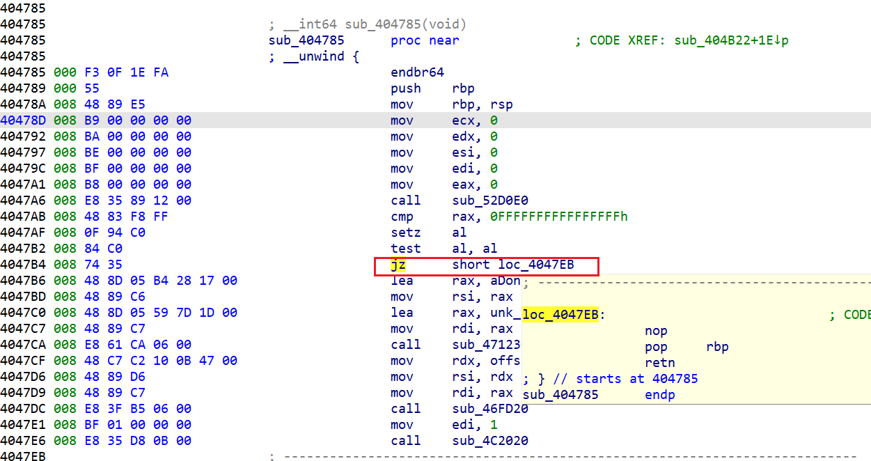871x461 pixels.
Task: Click address 4047B4 of the jz row
Action: click(23, 265)
